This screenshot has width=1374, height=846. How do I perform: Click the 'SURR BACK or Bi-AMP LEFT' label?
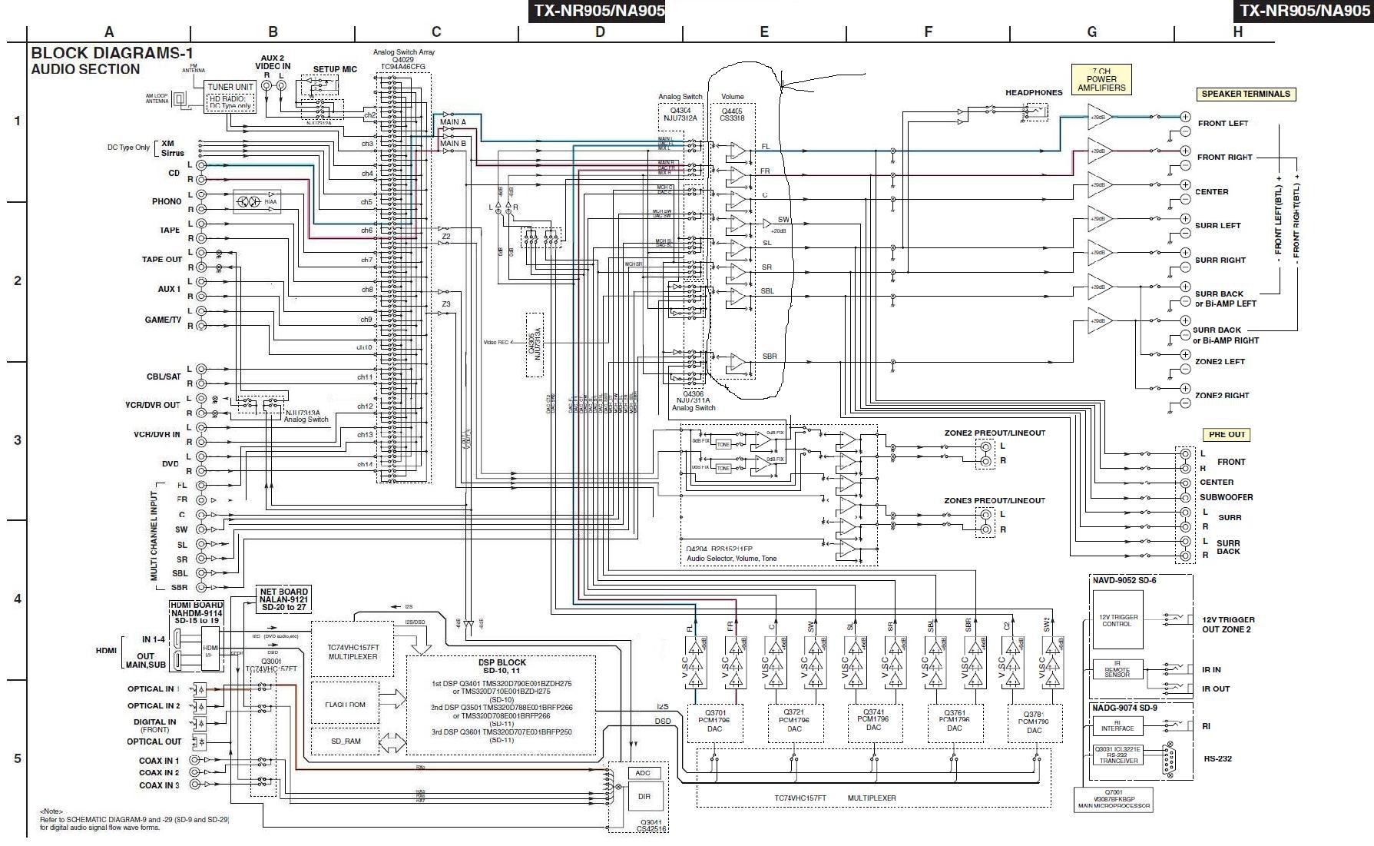point(1226,298)
